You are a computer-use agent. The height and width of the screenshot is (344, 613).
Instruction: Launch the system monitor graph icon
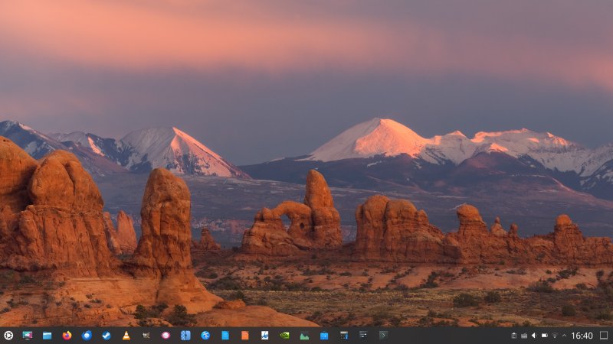(304, 335)
